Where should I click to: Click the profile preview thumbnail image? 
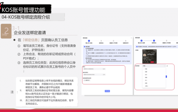(149, 56)
